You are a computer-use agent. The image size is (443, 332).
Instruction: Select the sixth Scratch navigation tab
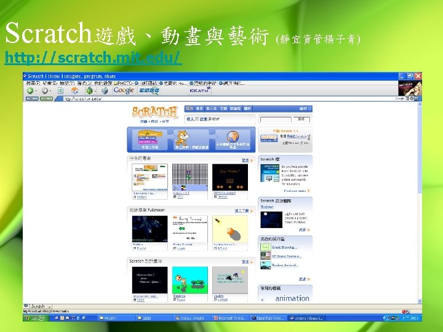(247, 109)
